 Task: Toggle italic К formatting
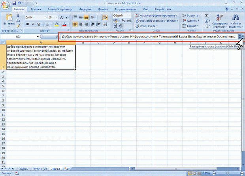33,24
